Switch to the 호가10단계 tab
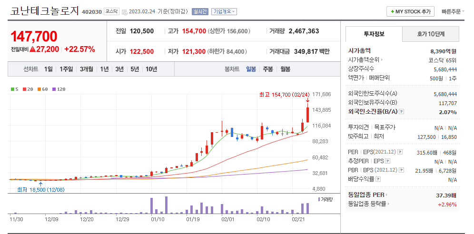 click(431, 34)
